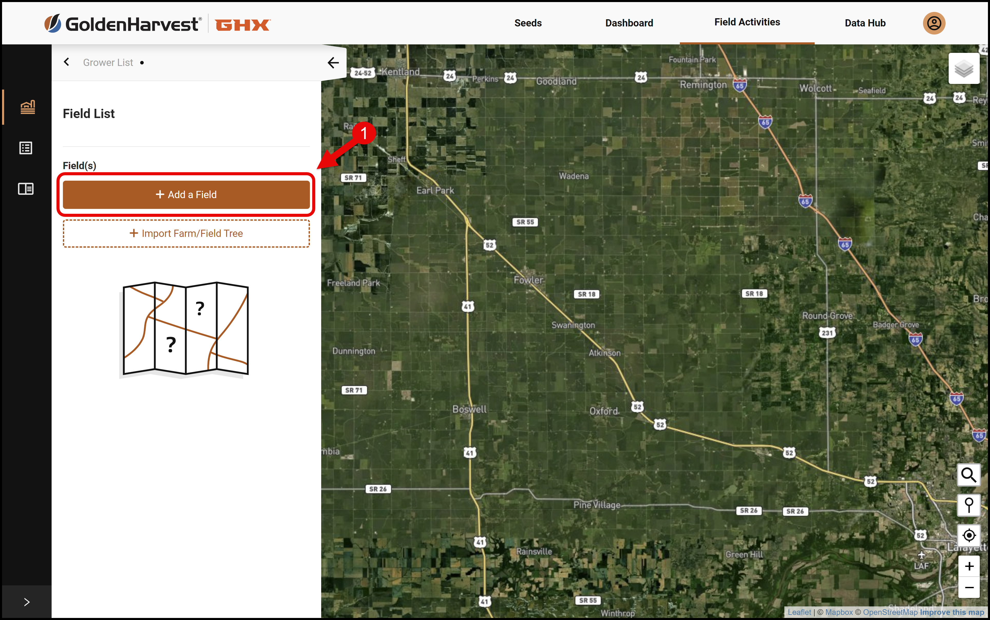The image size is (990, 620).
Task: Click the Wolcott label on map
Action: click(x=815, y=88)
